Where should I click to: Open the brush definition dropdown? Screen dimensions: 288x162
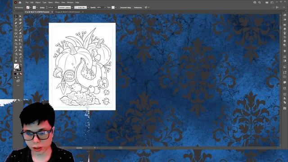88,8
